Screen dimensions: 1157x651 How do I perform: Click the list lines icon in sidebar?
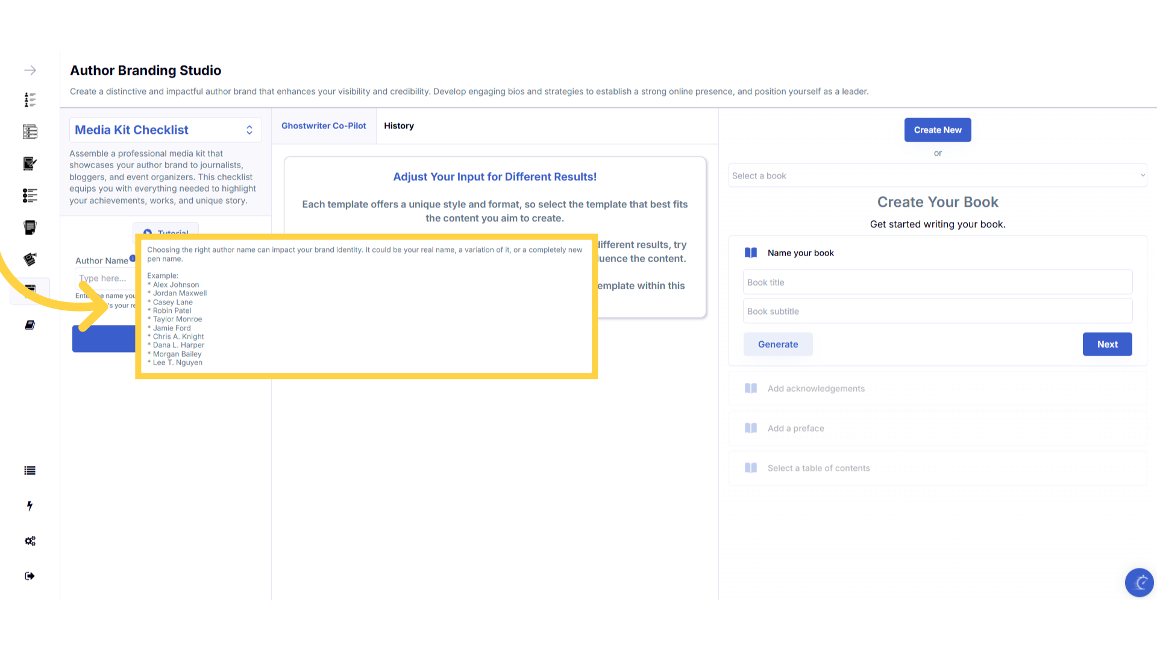click(x=30, y=471)
